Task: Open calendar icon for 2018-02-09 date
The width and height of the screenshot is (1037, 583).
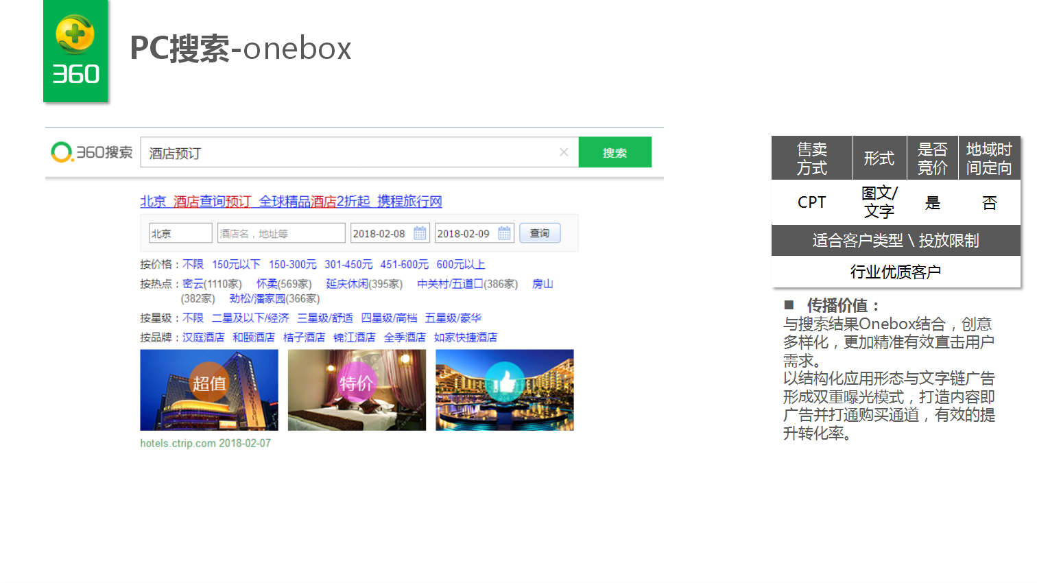Action: tap(505, 233)
